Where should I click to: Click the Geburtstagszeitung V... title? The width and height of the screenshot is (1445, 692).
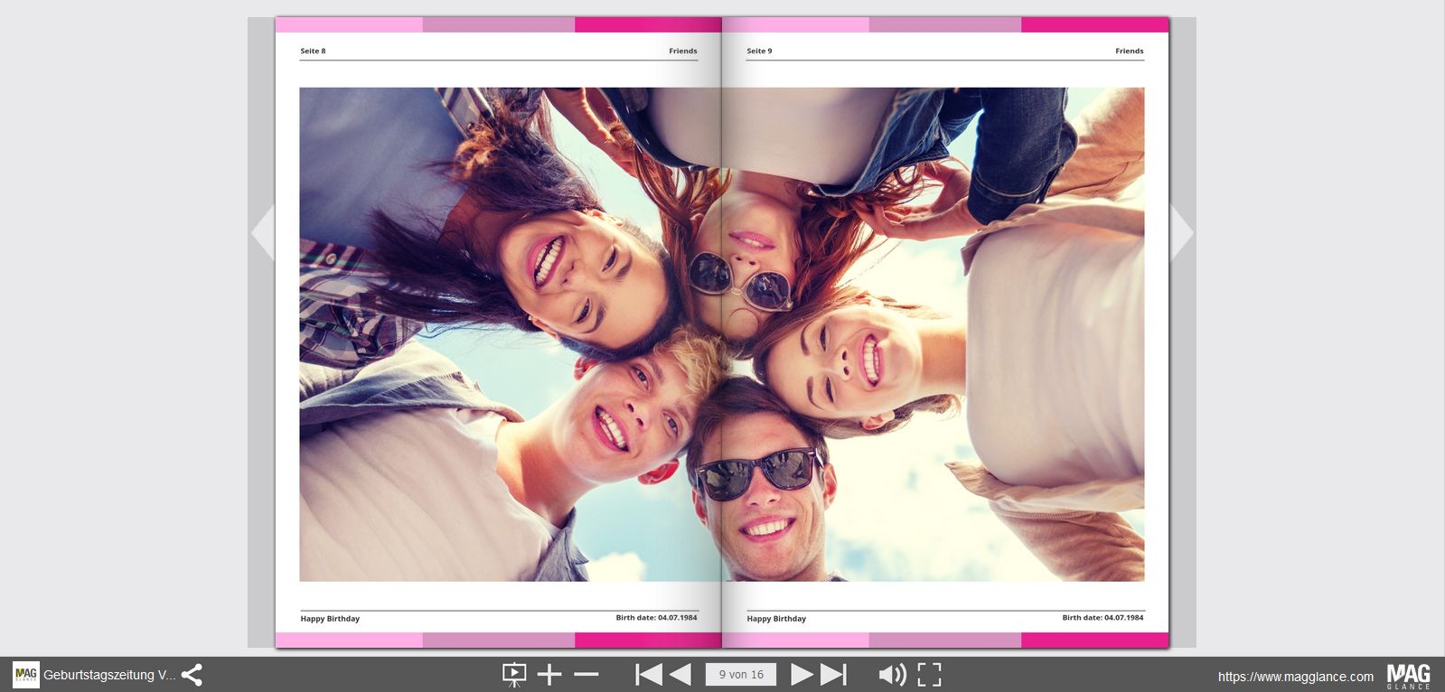click(109, 675)
